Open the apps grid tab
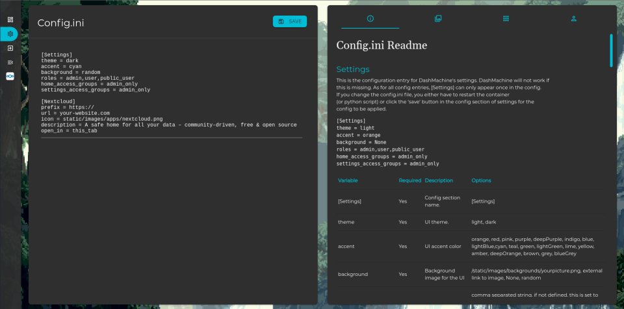This screenshot has width=624, height=309. click(506, 19)
